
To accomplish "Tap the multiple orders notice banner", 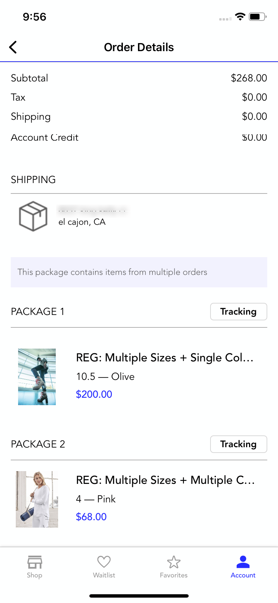I will point(139,272).
